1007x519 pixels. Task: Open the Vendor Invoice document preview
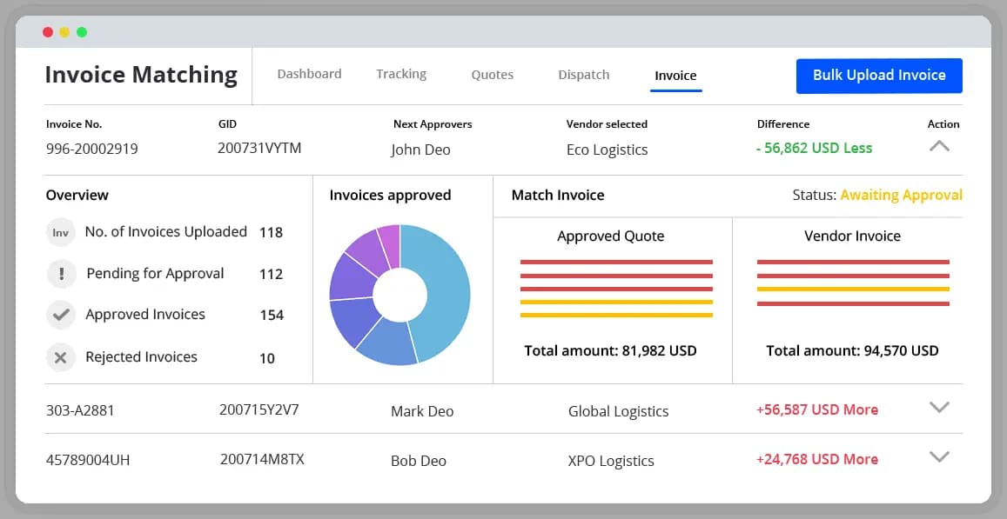point(852,283)
